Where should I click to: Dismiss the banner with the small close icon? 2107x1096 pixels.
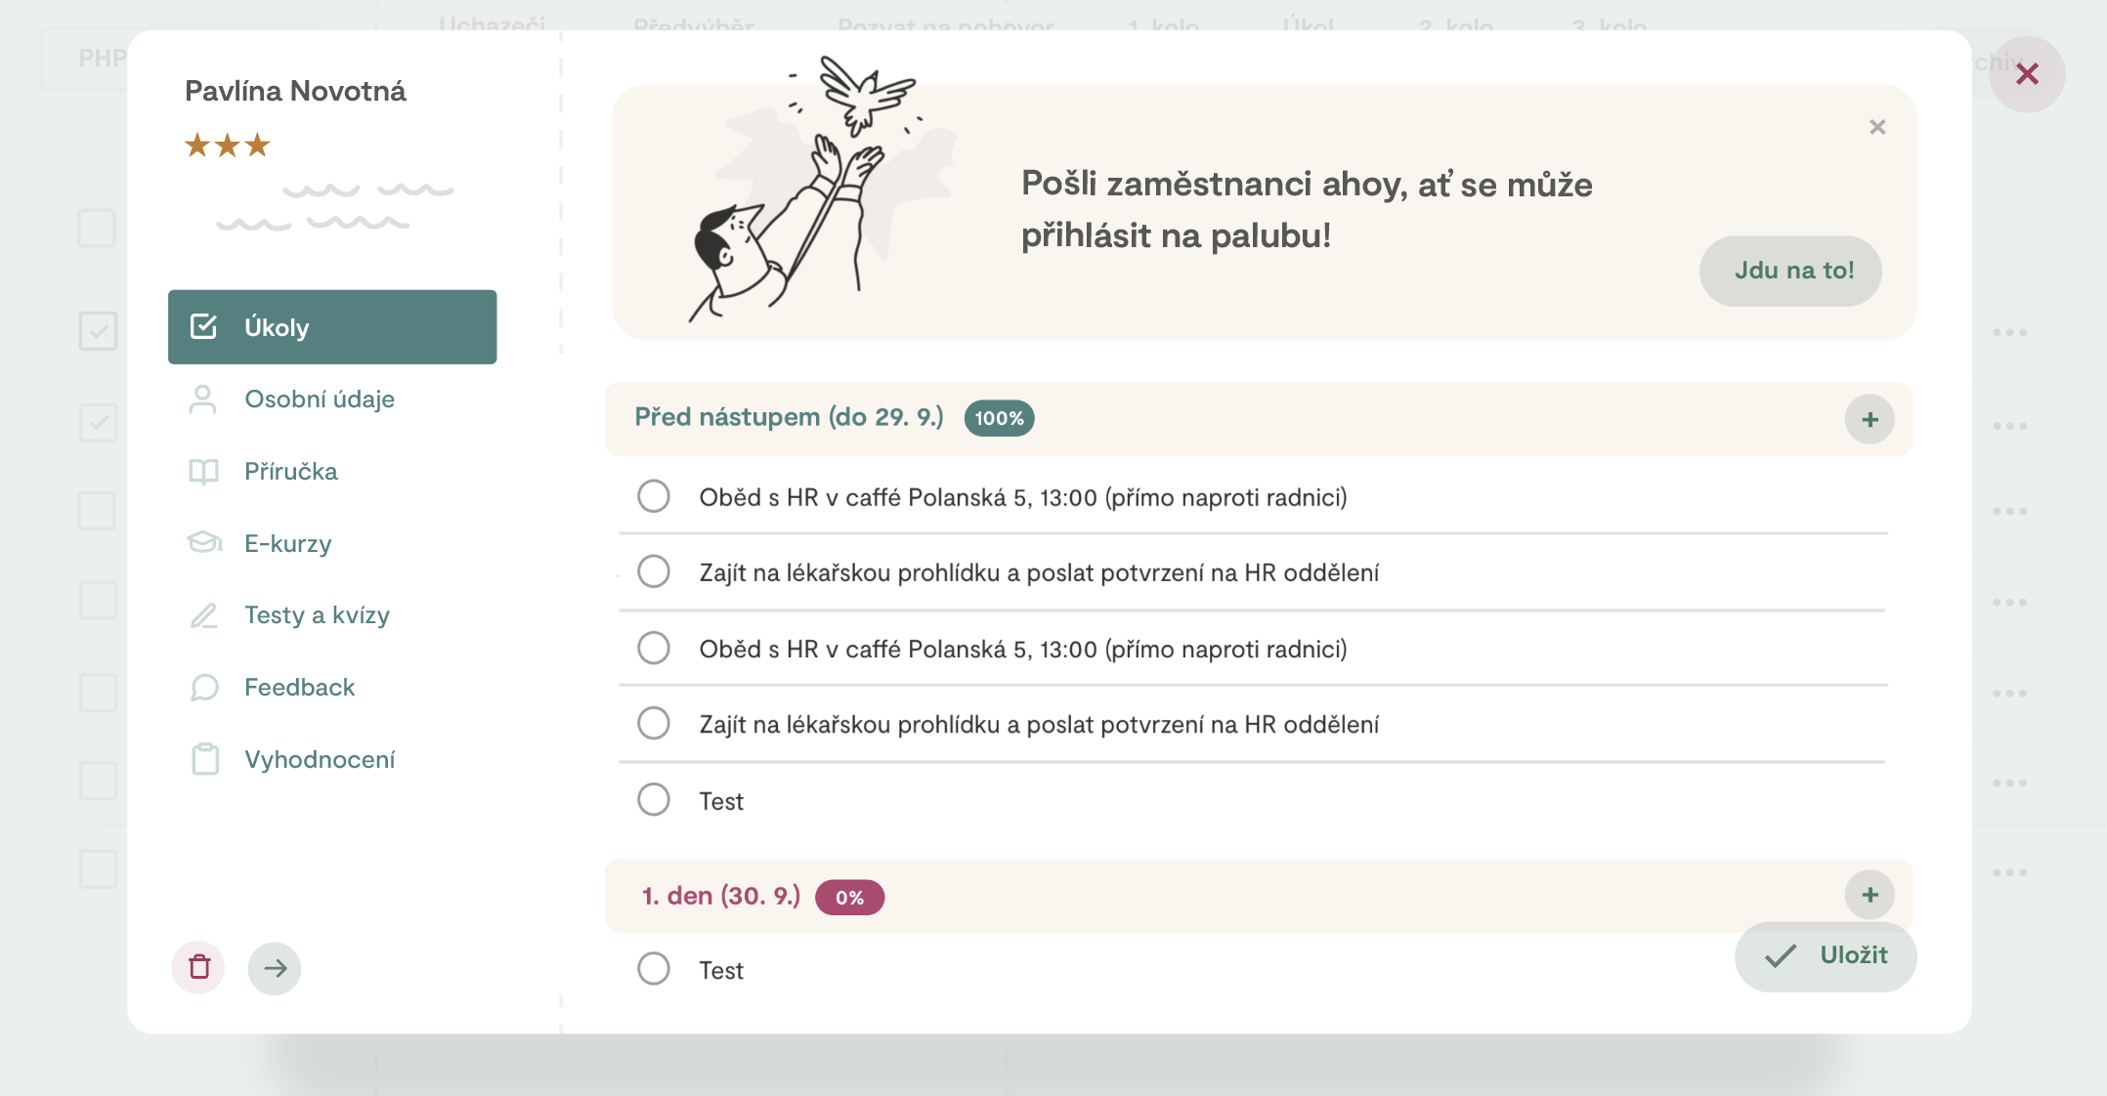1877,127
